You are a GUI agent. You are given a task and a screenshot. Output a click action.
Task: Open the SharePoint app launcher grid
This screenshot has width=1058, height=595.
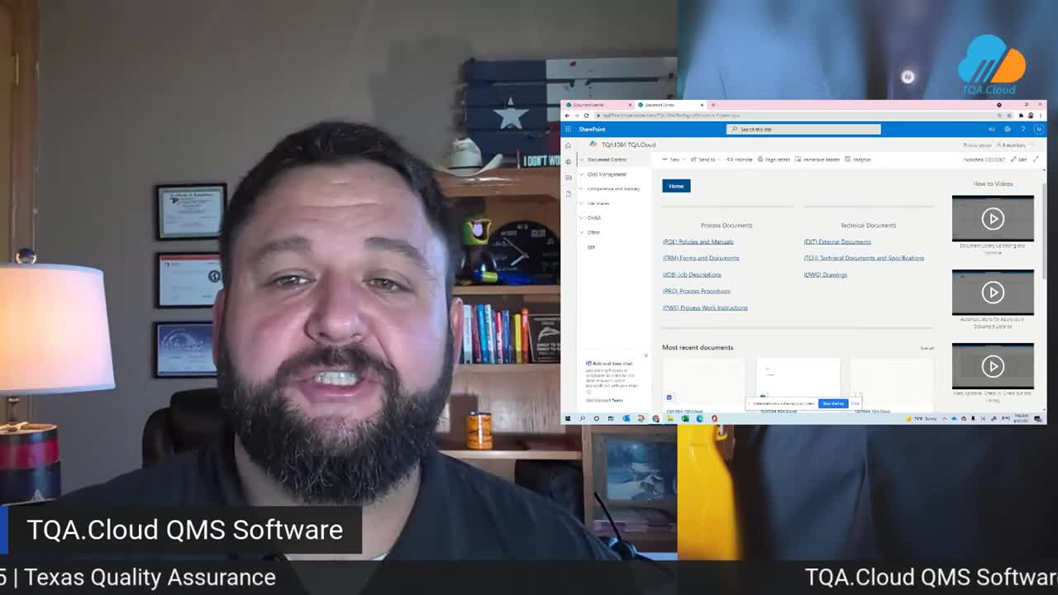568,129
